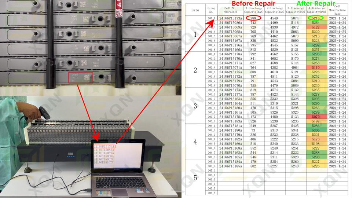Click the orange 4-Discharge cell 5173
Screen dimensions: 352x198
point(316,139)
